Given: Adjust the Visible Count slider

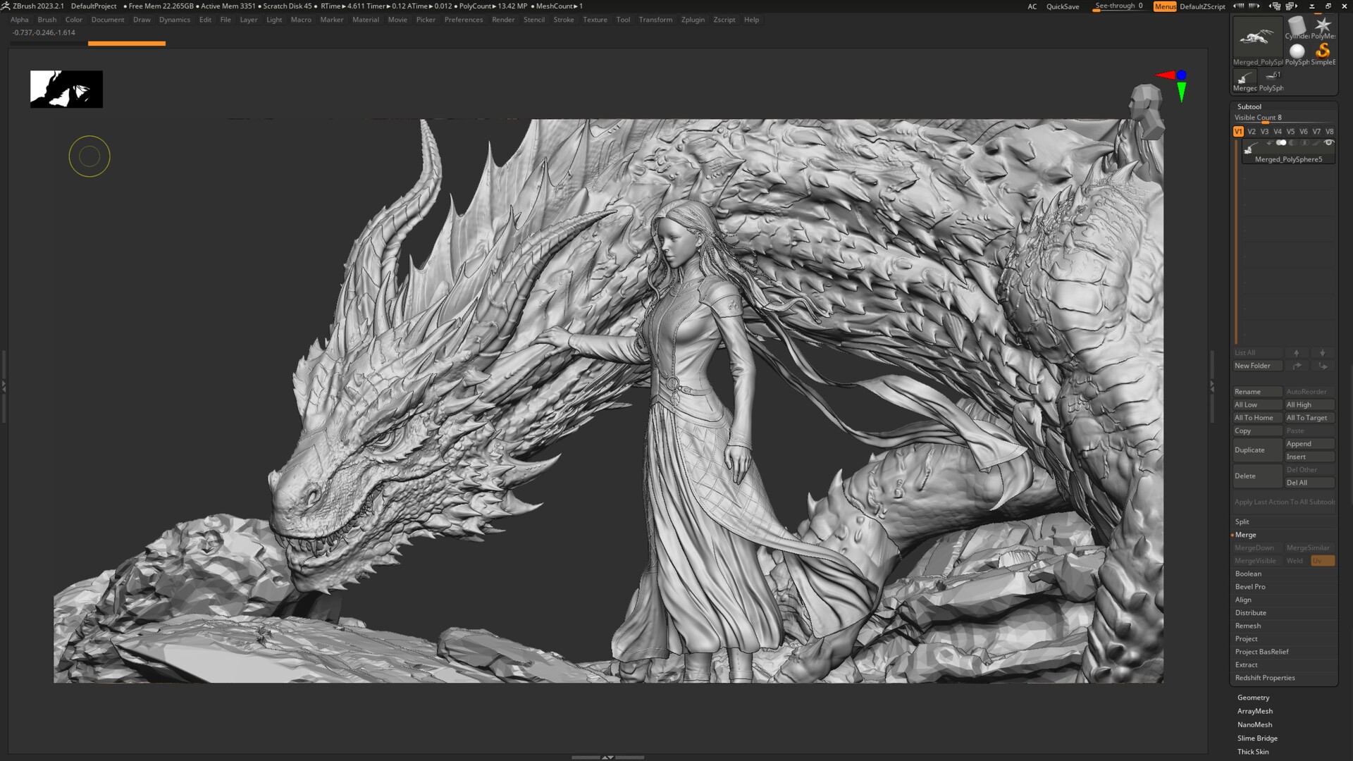Looking at the screenshot, I should (x=1266, y=120).
